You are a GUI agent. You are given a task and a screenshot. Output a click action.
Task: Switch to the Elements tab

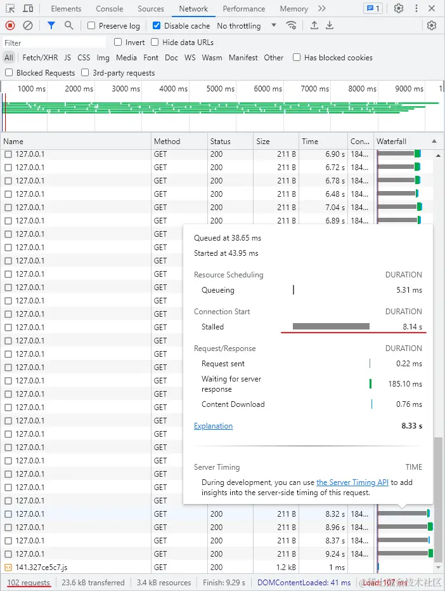point(67,9)
